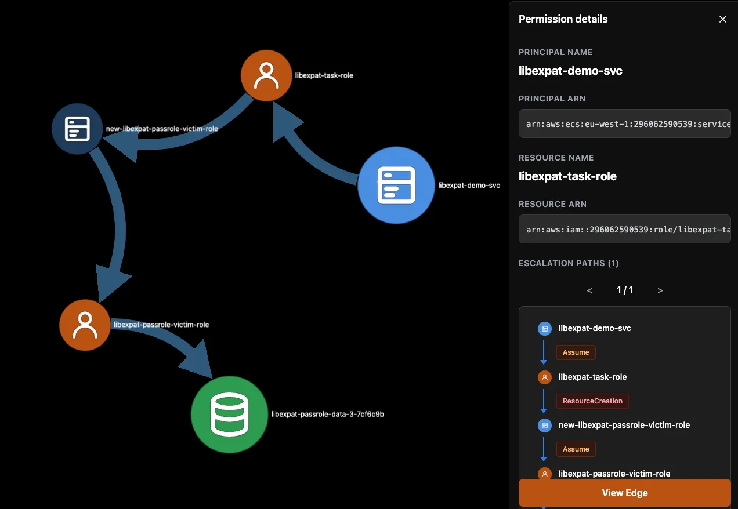Select the new-libexpat-passrole-victim-role graph node
The width and height of the screenshot is (738, 509).
tap(77, 129)
